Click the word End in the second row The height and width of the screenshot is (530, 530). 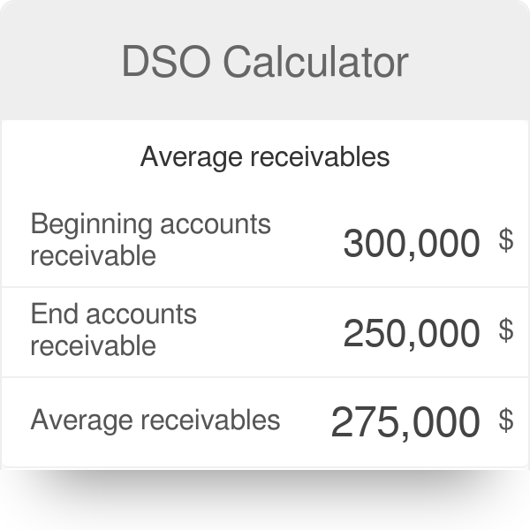tap(55, 314)
